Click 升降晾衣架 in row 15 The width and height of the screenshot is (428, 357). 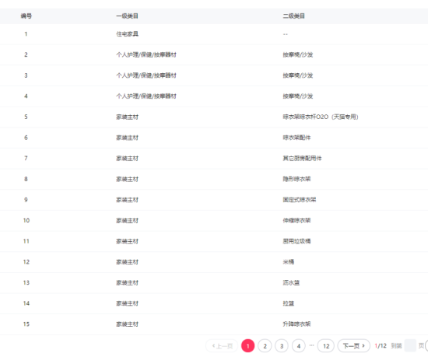[x=296, y=324]
